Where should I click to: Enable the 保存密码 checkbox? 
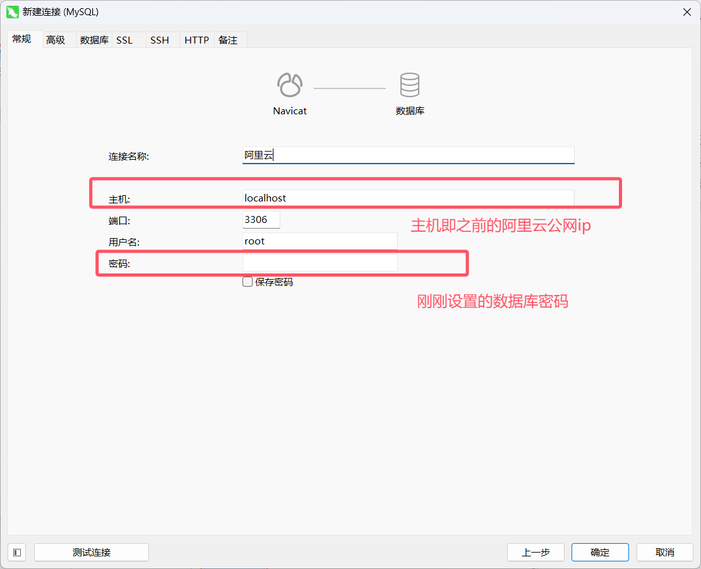tap(248, 282)
